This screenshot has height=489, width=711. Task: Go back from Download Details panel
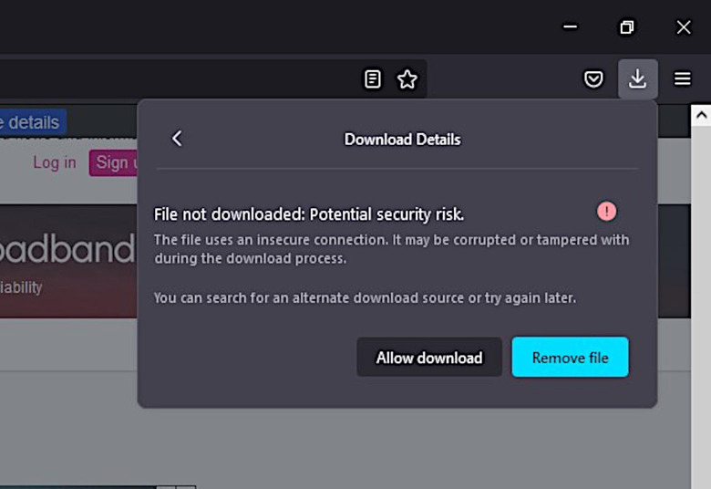pyautogui.click(x=177, y=139)
